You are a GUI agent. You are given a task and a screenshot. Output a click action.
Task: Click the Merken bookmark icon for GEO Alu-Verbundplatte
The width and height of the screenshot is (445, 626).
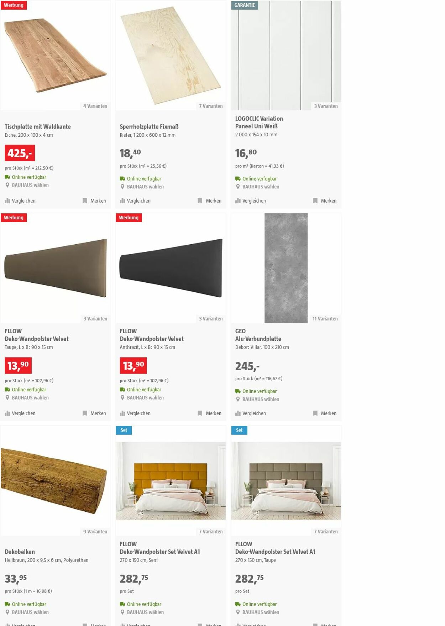click(x=315, y=413)
